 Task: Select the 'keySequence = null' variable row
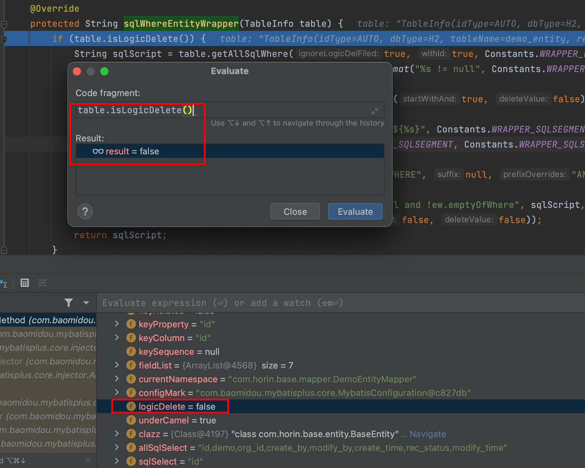341,351
